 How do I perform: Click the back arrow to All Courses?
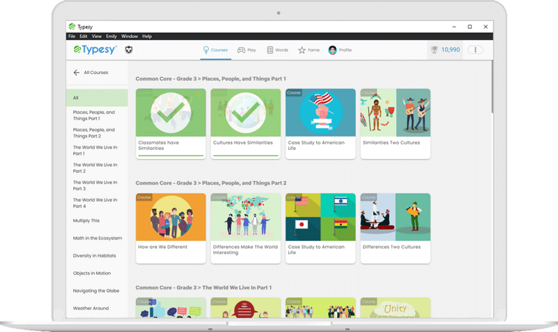click(76, 73)
